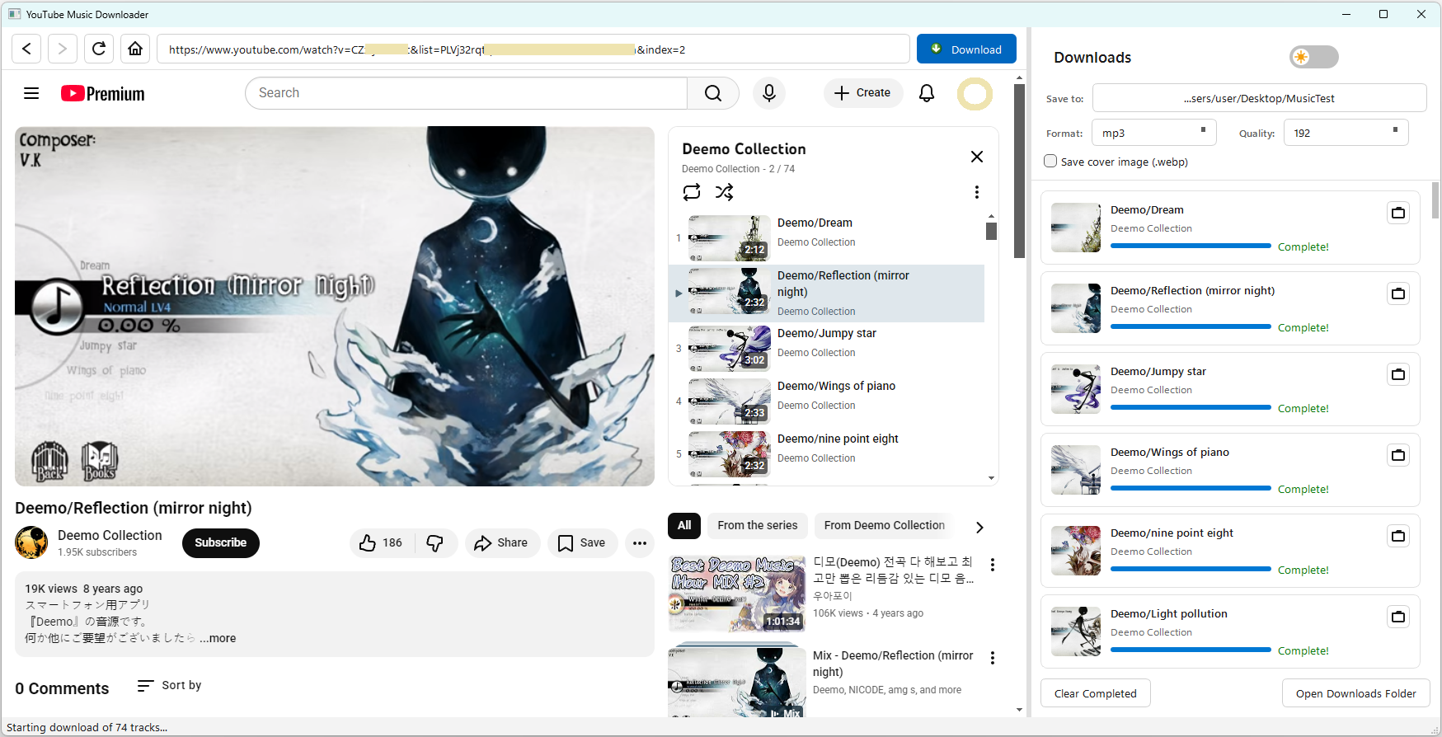
Task: Click the forward navigation arrow
Action: pos(63,49)
